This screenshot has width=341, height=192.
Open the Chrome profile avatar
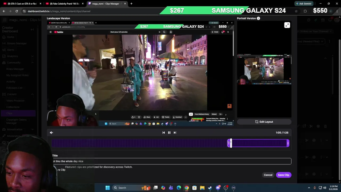[x=331, y=11]
